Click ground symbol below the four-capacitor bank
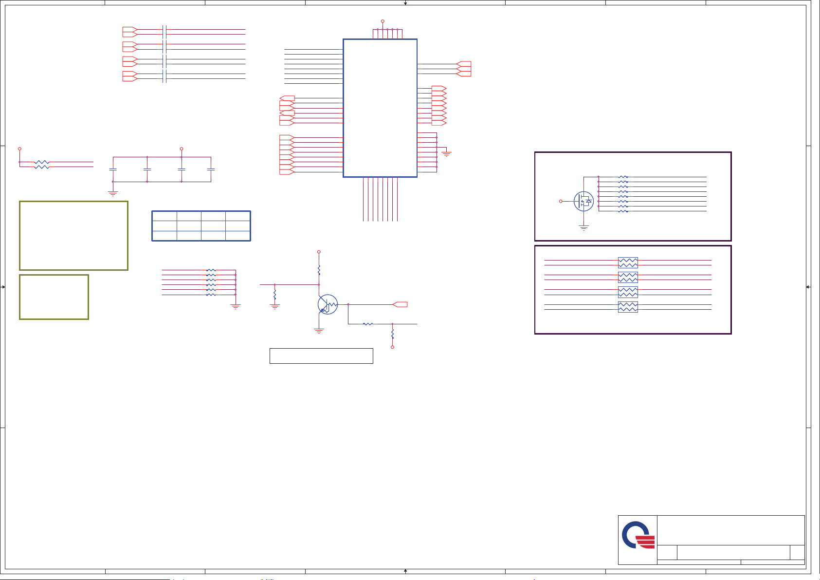Screen dimensions: 820x580 (113, 193)
